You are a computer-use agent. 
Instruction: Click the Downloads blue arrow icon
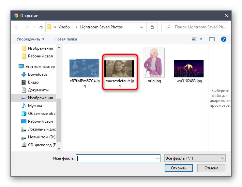pos(23,74)
